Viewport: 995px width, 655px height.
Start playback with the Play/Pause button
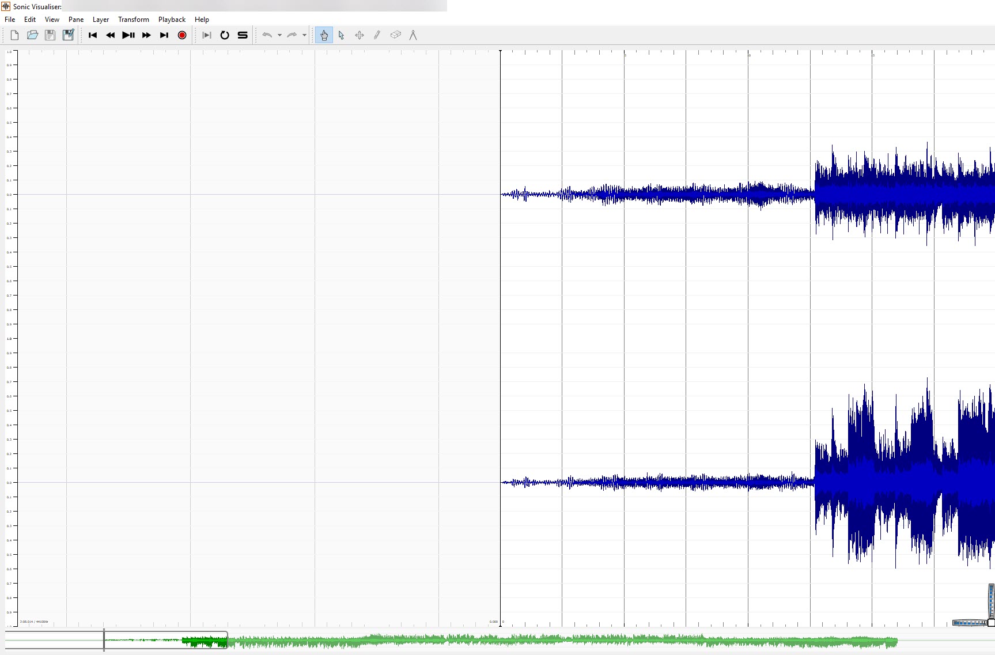click(x=128, y=35)
